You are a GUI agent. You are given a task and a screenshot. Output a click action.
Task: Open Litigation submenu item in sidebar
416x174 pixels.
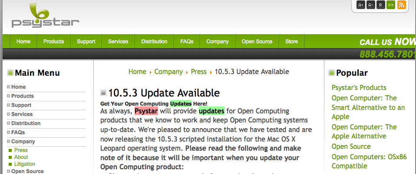25,164
